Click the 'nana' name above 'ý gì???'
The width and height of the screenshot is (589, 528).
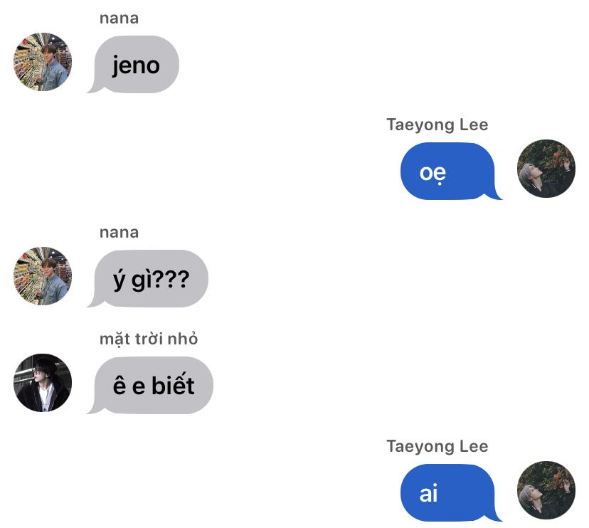coord(119,233)
